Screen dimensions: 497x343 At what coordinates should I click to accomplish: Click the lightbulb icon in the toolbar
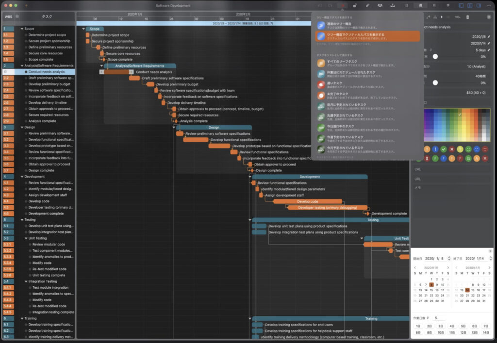click(x=448, y=5)
